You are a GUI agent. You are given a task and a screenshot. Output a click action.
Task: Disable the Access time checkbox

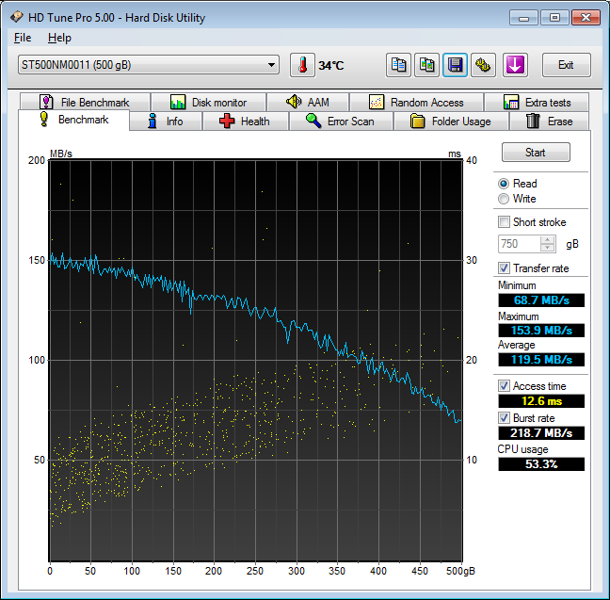point(504,386)
